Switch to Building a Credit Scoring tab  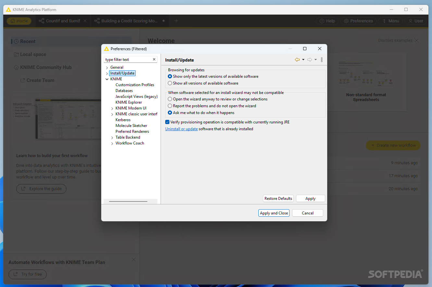130,21
